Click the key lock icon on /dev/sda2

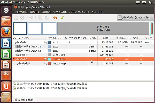[x=45, y=59]
